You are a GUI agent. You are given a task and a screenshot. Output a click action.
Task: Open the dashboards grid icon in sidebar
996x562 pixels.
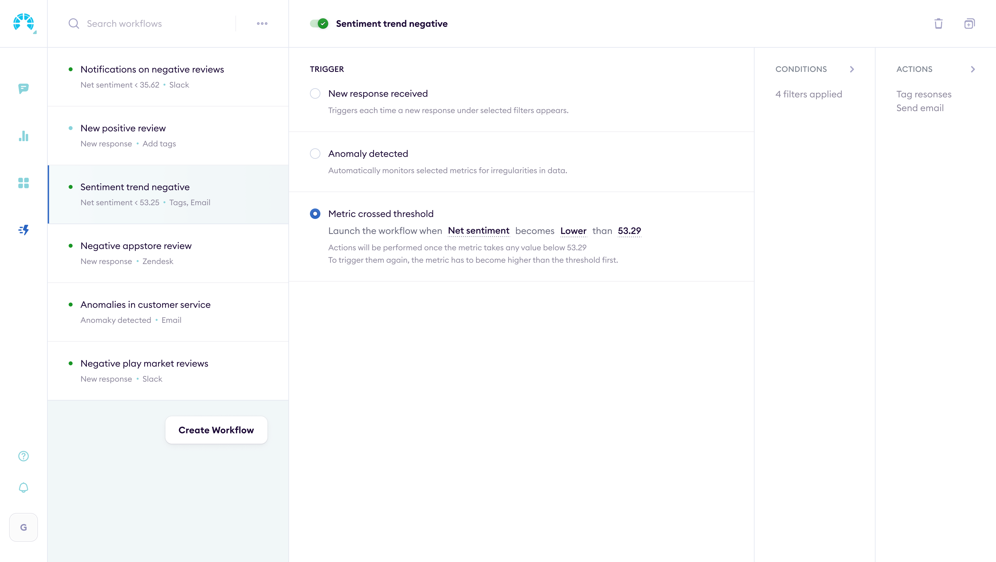pos(24,183)
